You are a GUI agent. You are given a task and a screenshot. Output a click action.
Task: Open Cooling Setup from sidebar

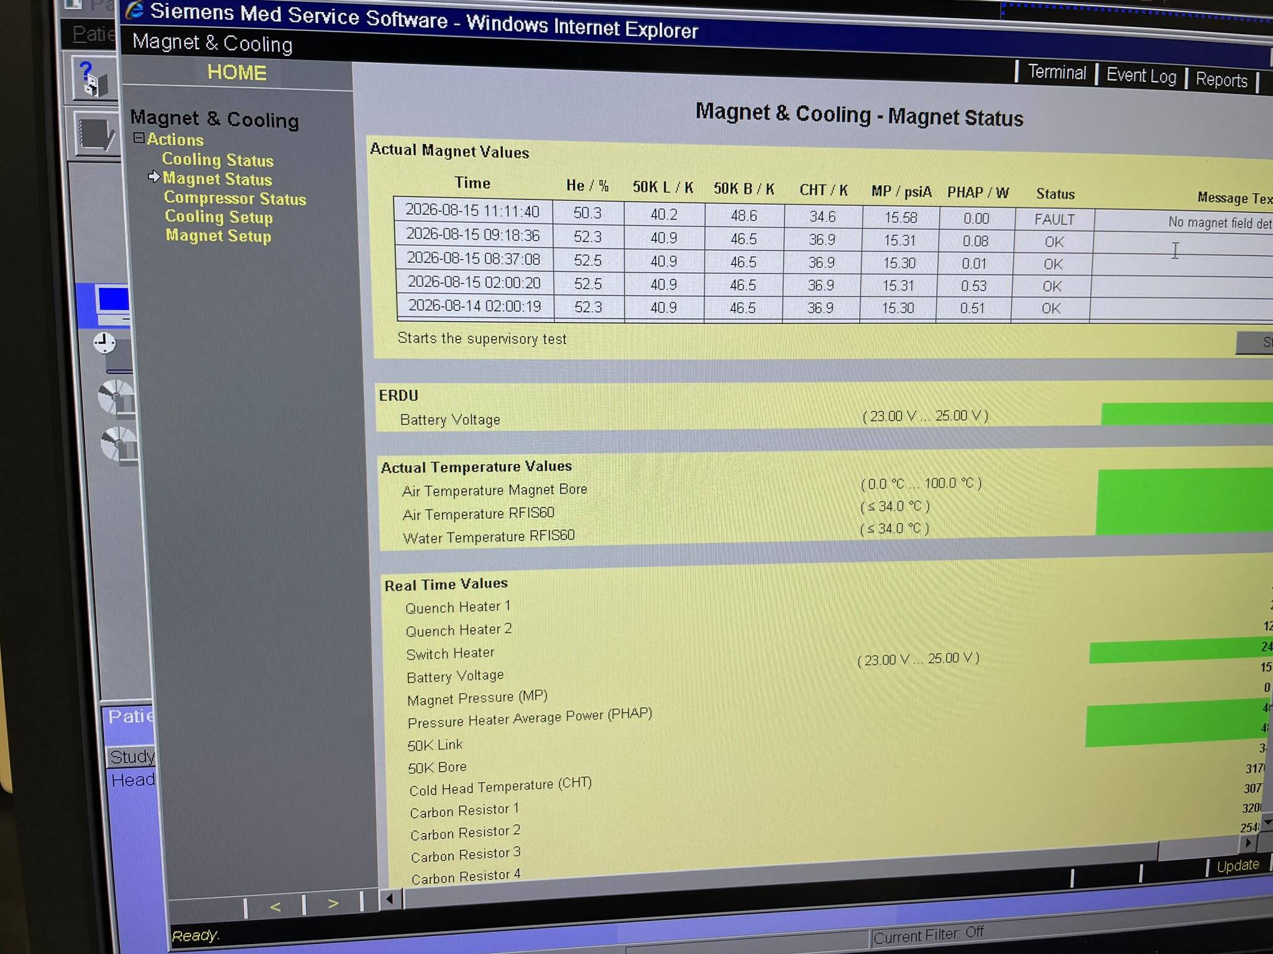(219, 217)
